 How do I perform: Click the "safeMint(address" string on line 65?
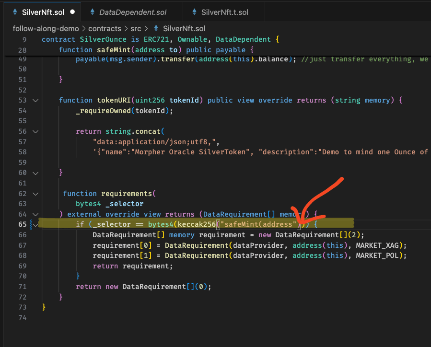tap(258, 224)
